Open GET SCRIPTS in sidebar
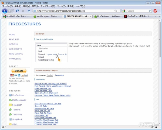Image resolution: width=162 pixels, height=130 pixels. point(15,49)
